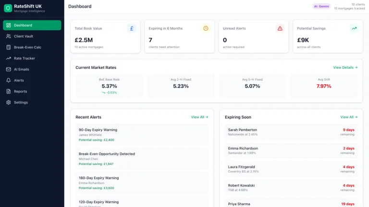Click the '2 days' remaining label
369x207 pixels.
348,149
